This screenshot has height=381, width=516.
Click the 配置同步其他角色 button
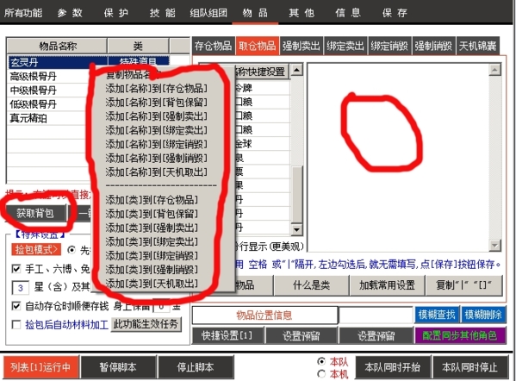click(460, 335)
